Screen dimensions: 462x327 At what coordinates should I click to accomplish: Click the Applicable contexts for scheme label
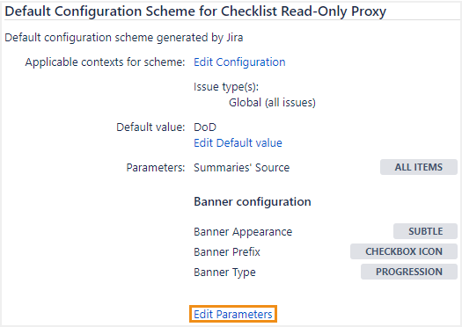coord(105,62)
